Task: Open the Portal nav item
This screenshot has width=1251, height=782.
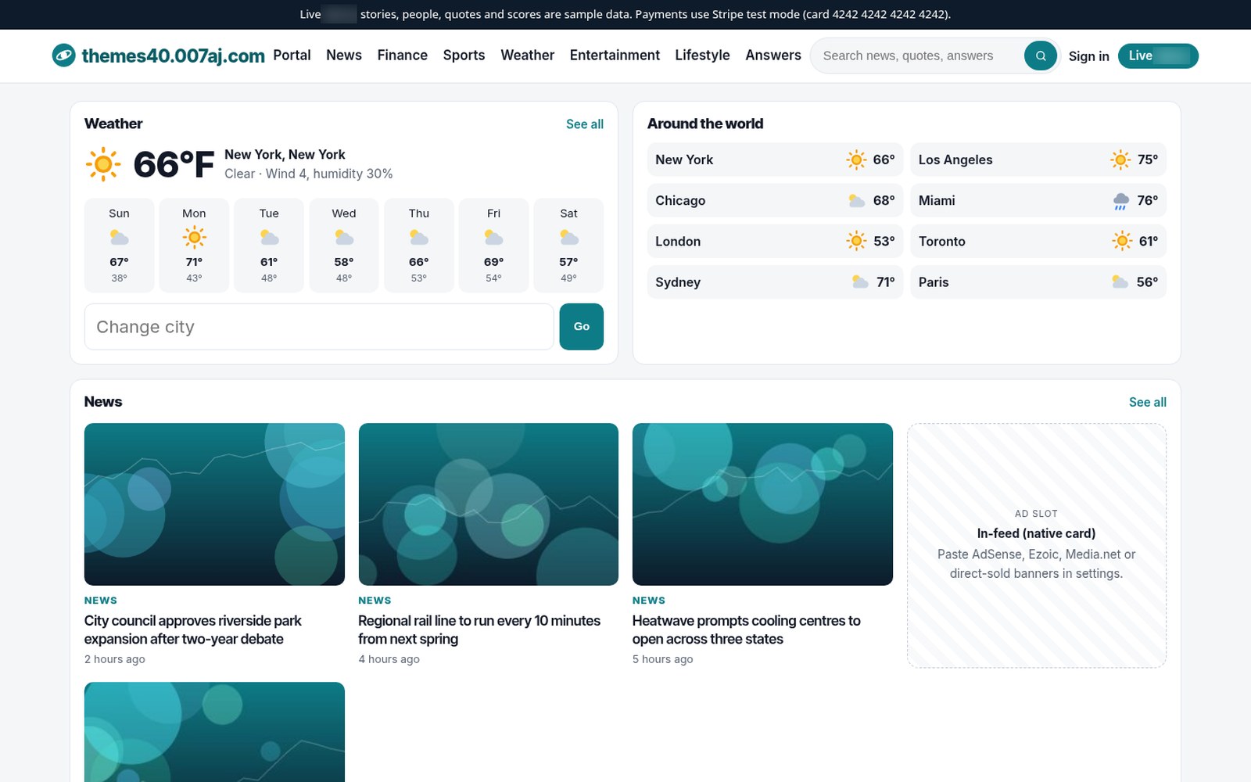Action: click(x=292, y=56)
